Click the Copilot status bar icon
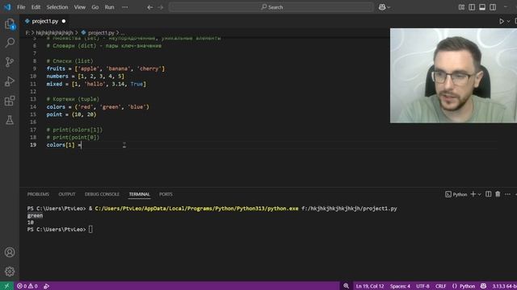 (x=483, y=286)
